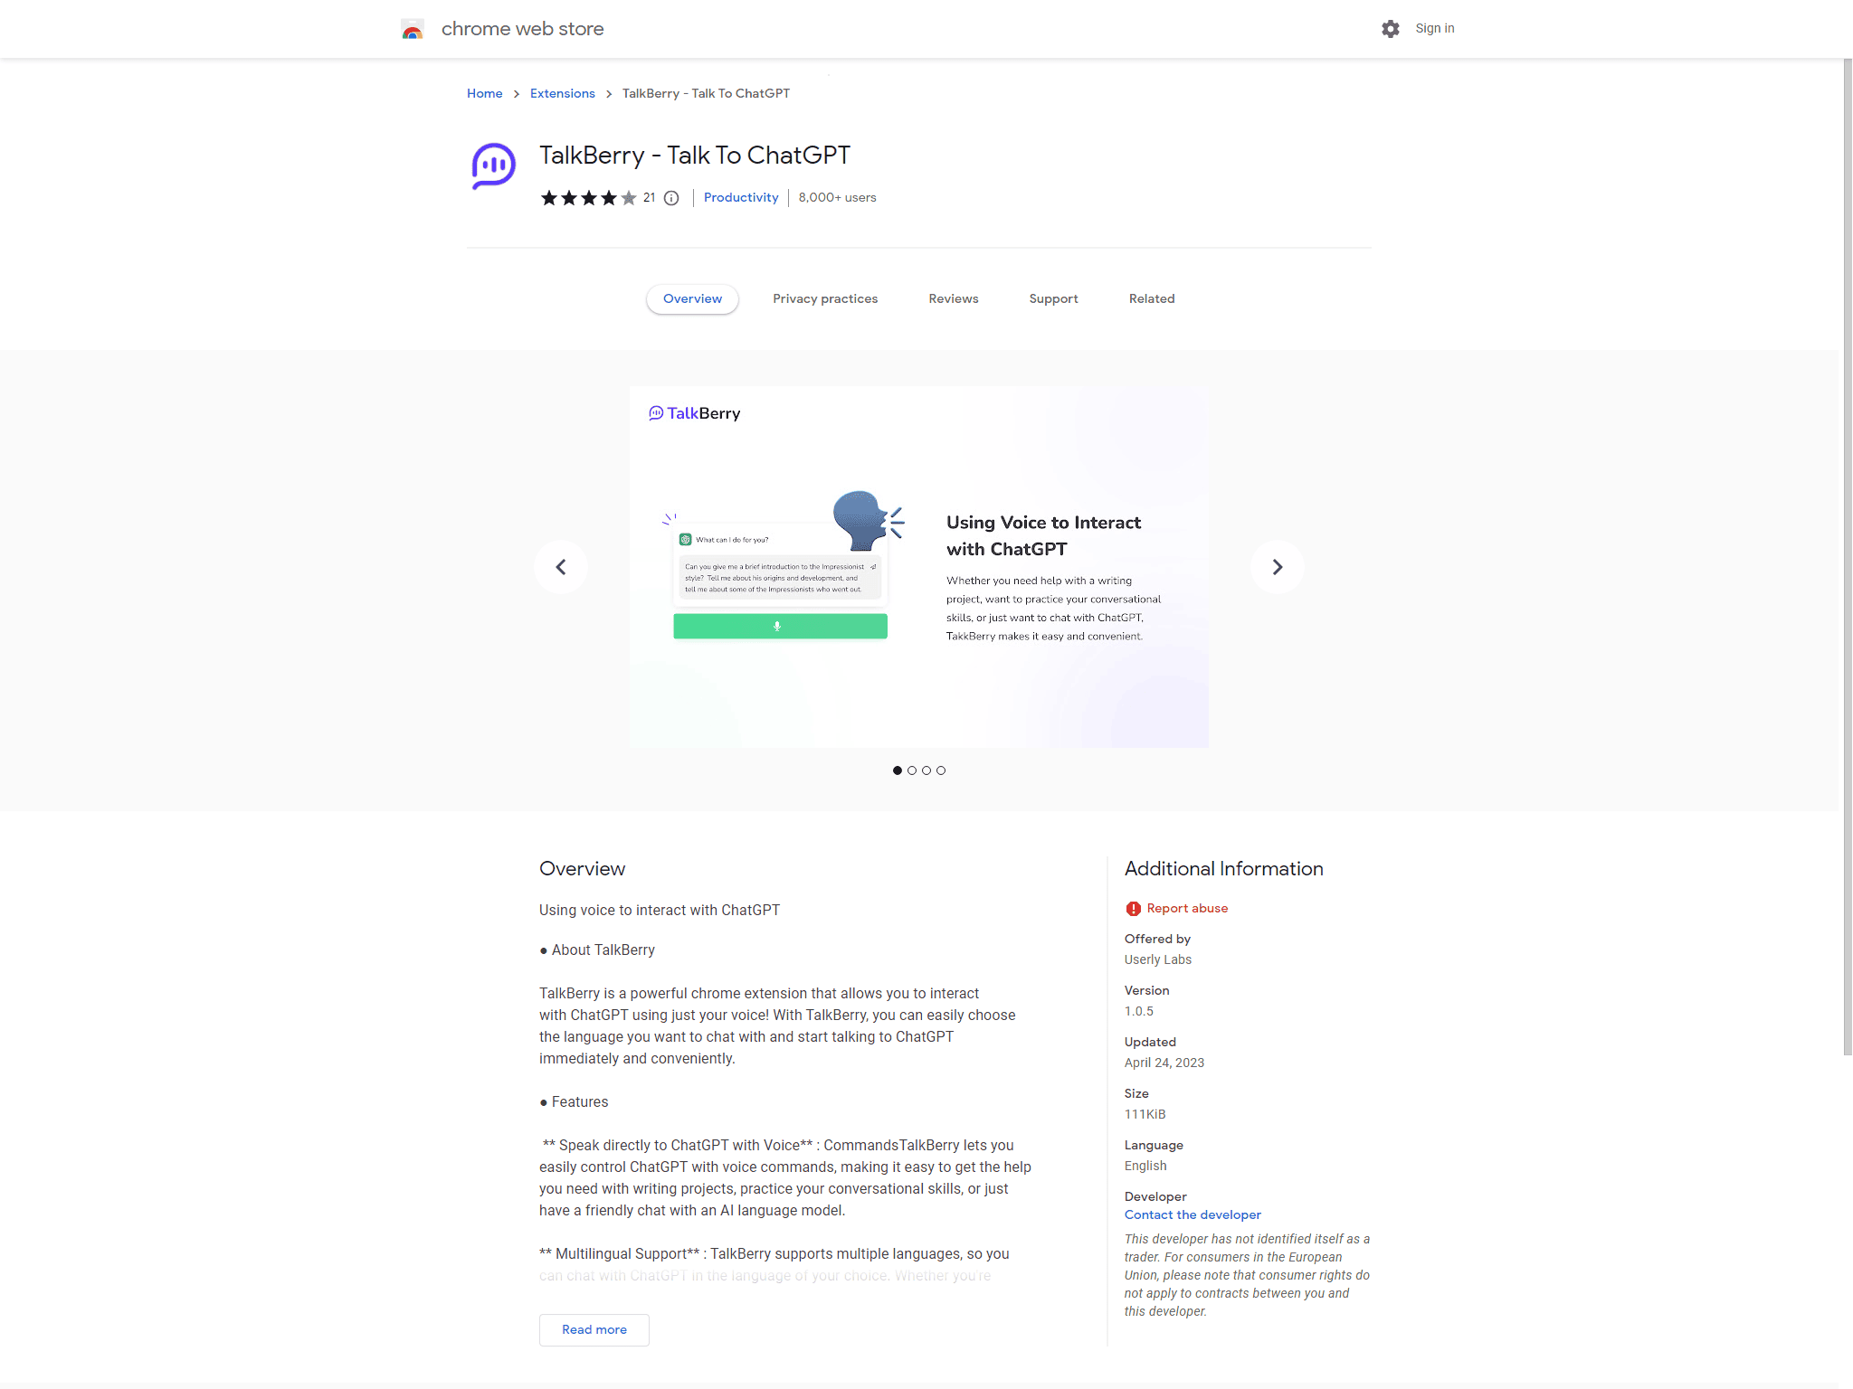
Task: Click the updated date 'April 24, 2023'
Action: tap(1164, 1063)
